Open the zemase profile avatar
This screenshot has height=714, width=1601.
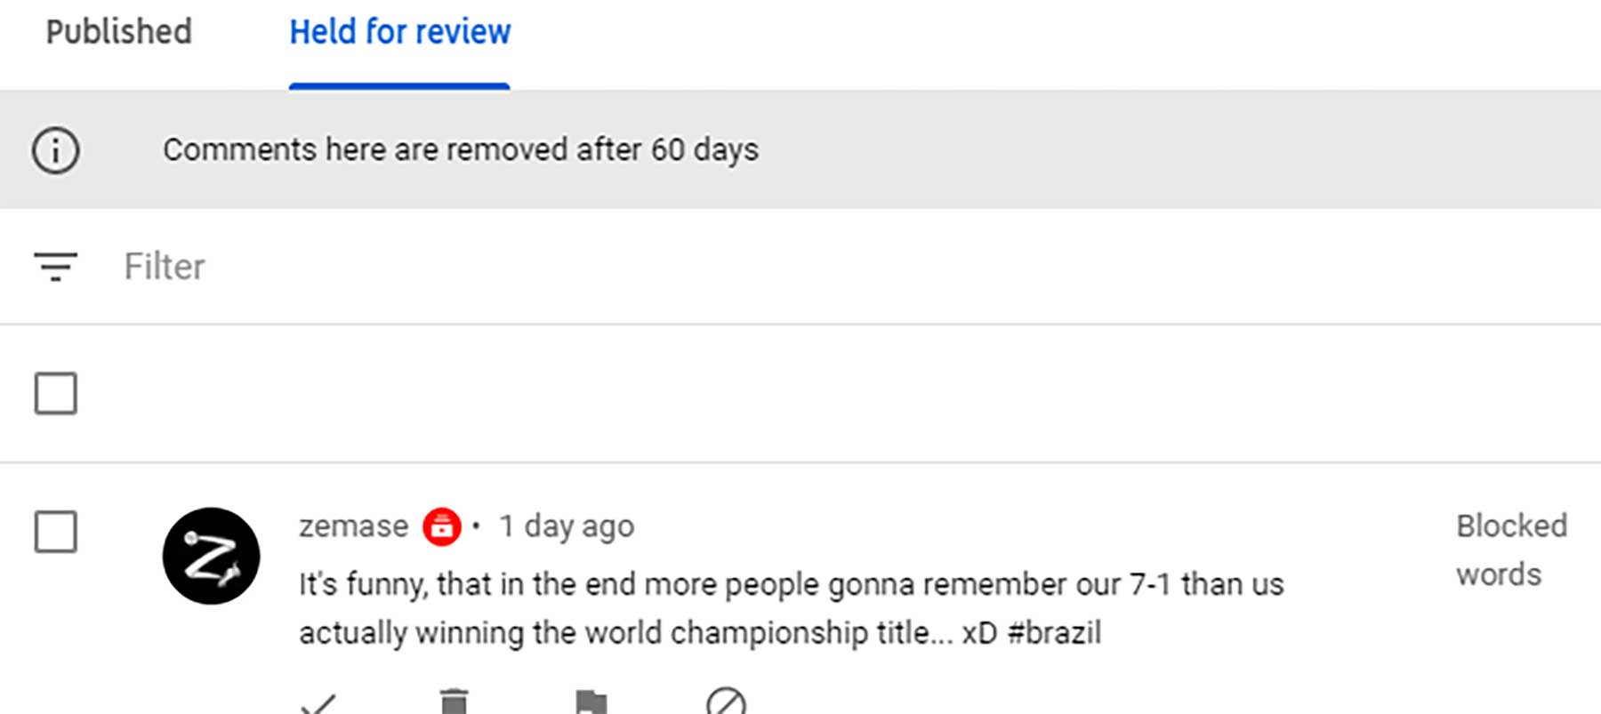click(x=211, y=556)
